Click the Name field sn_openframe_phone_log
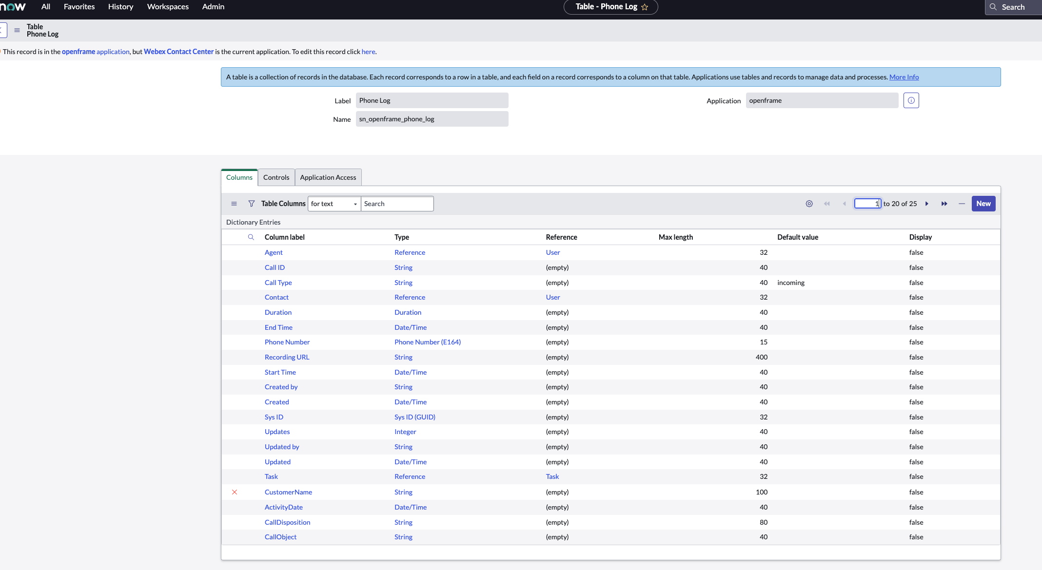Viewport: 1042px width, 570px height. (432, 119)
